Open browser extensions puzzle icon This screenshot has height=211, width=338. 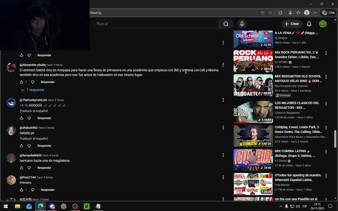click(x=280, y=13)
